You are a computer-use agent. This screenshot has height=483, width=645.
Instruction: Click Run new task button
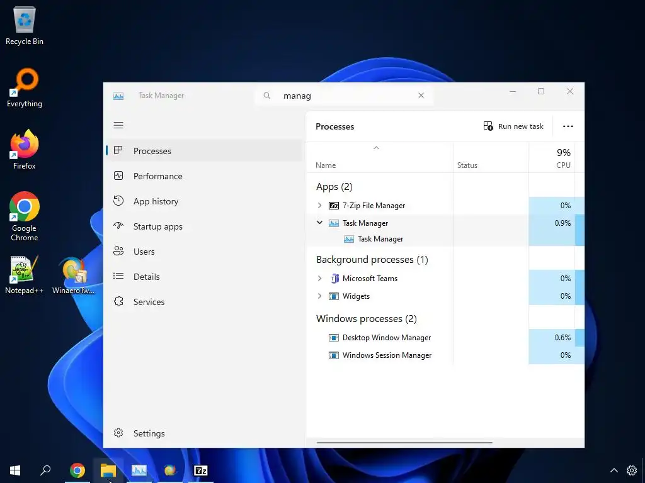pos(513,126)
